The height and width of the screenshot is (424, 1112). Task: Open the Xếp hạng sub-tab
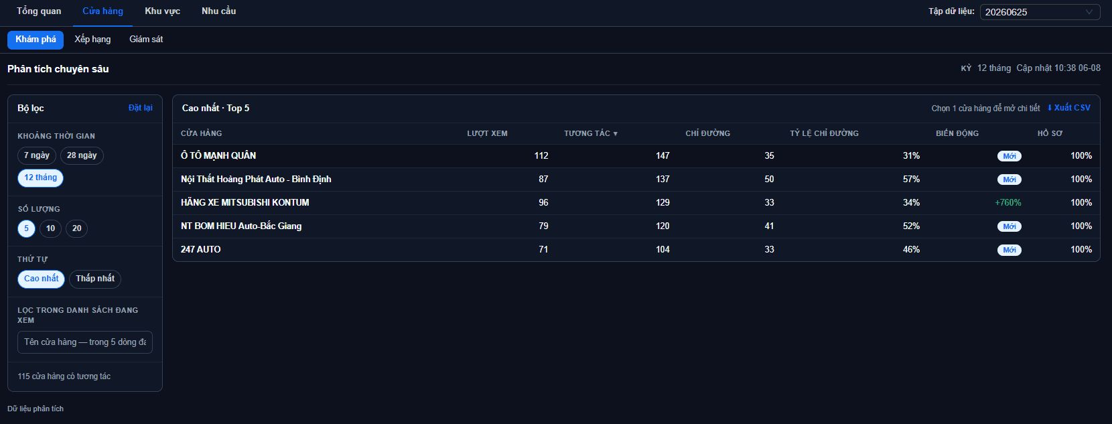tap(92, 40)
